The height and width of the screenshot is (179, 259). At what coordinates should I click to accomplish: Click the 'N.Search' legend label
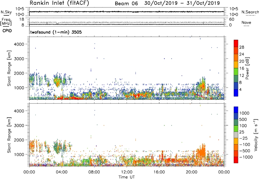point(250,12)
